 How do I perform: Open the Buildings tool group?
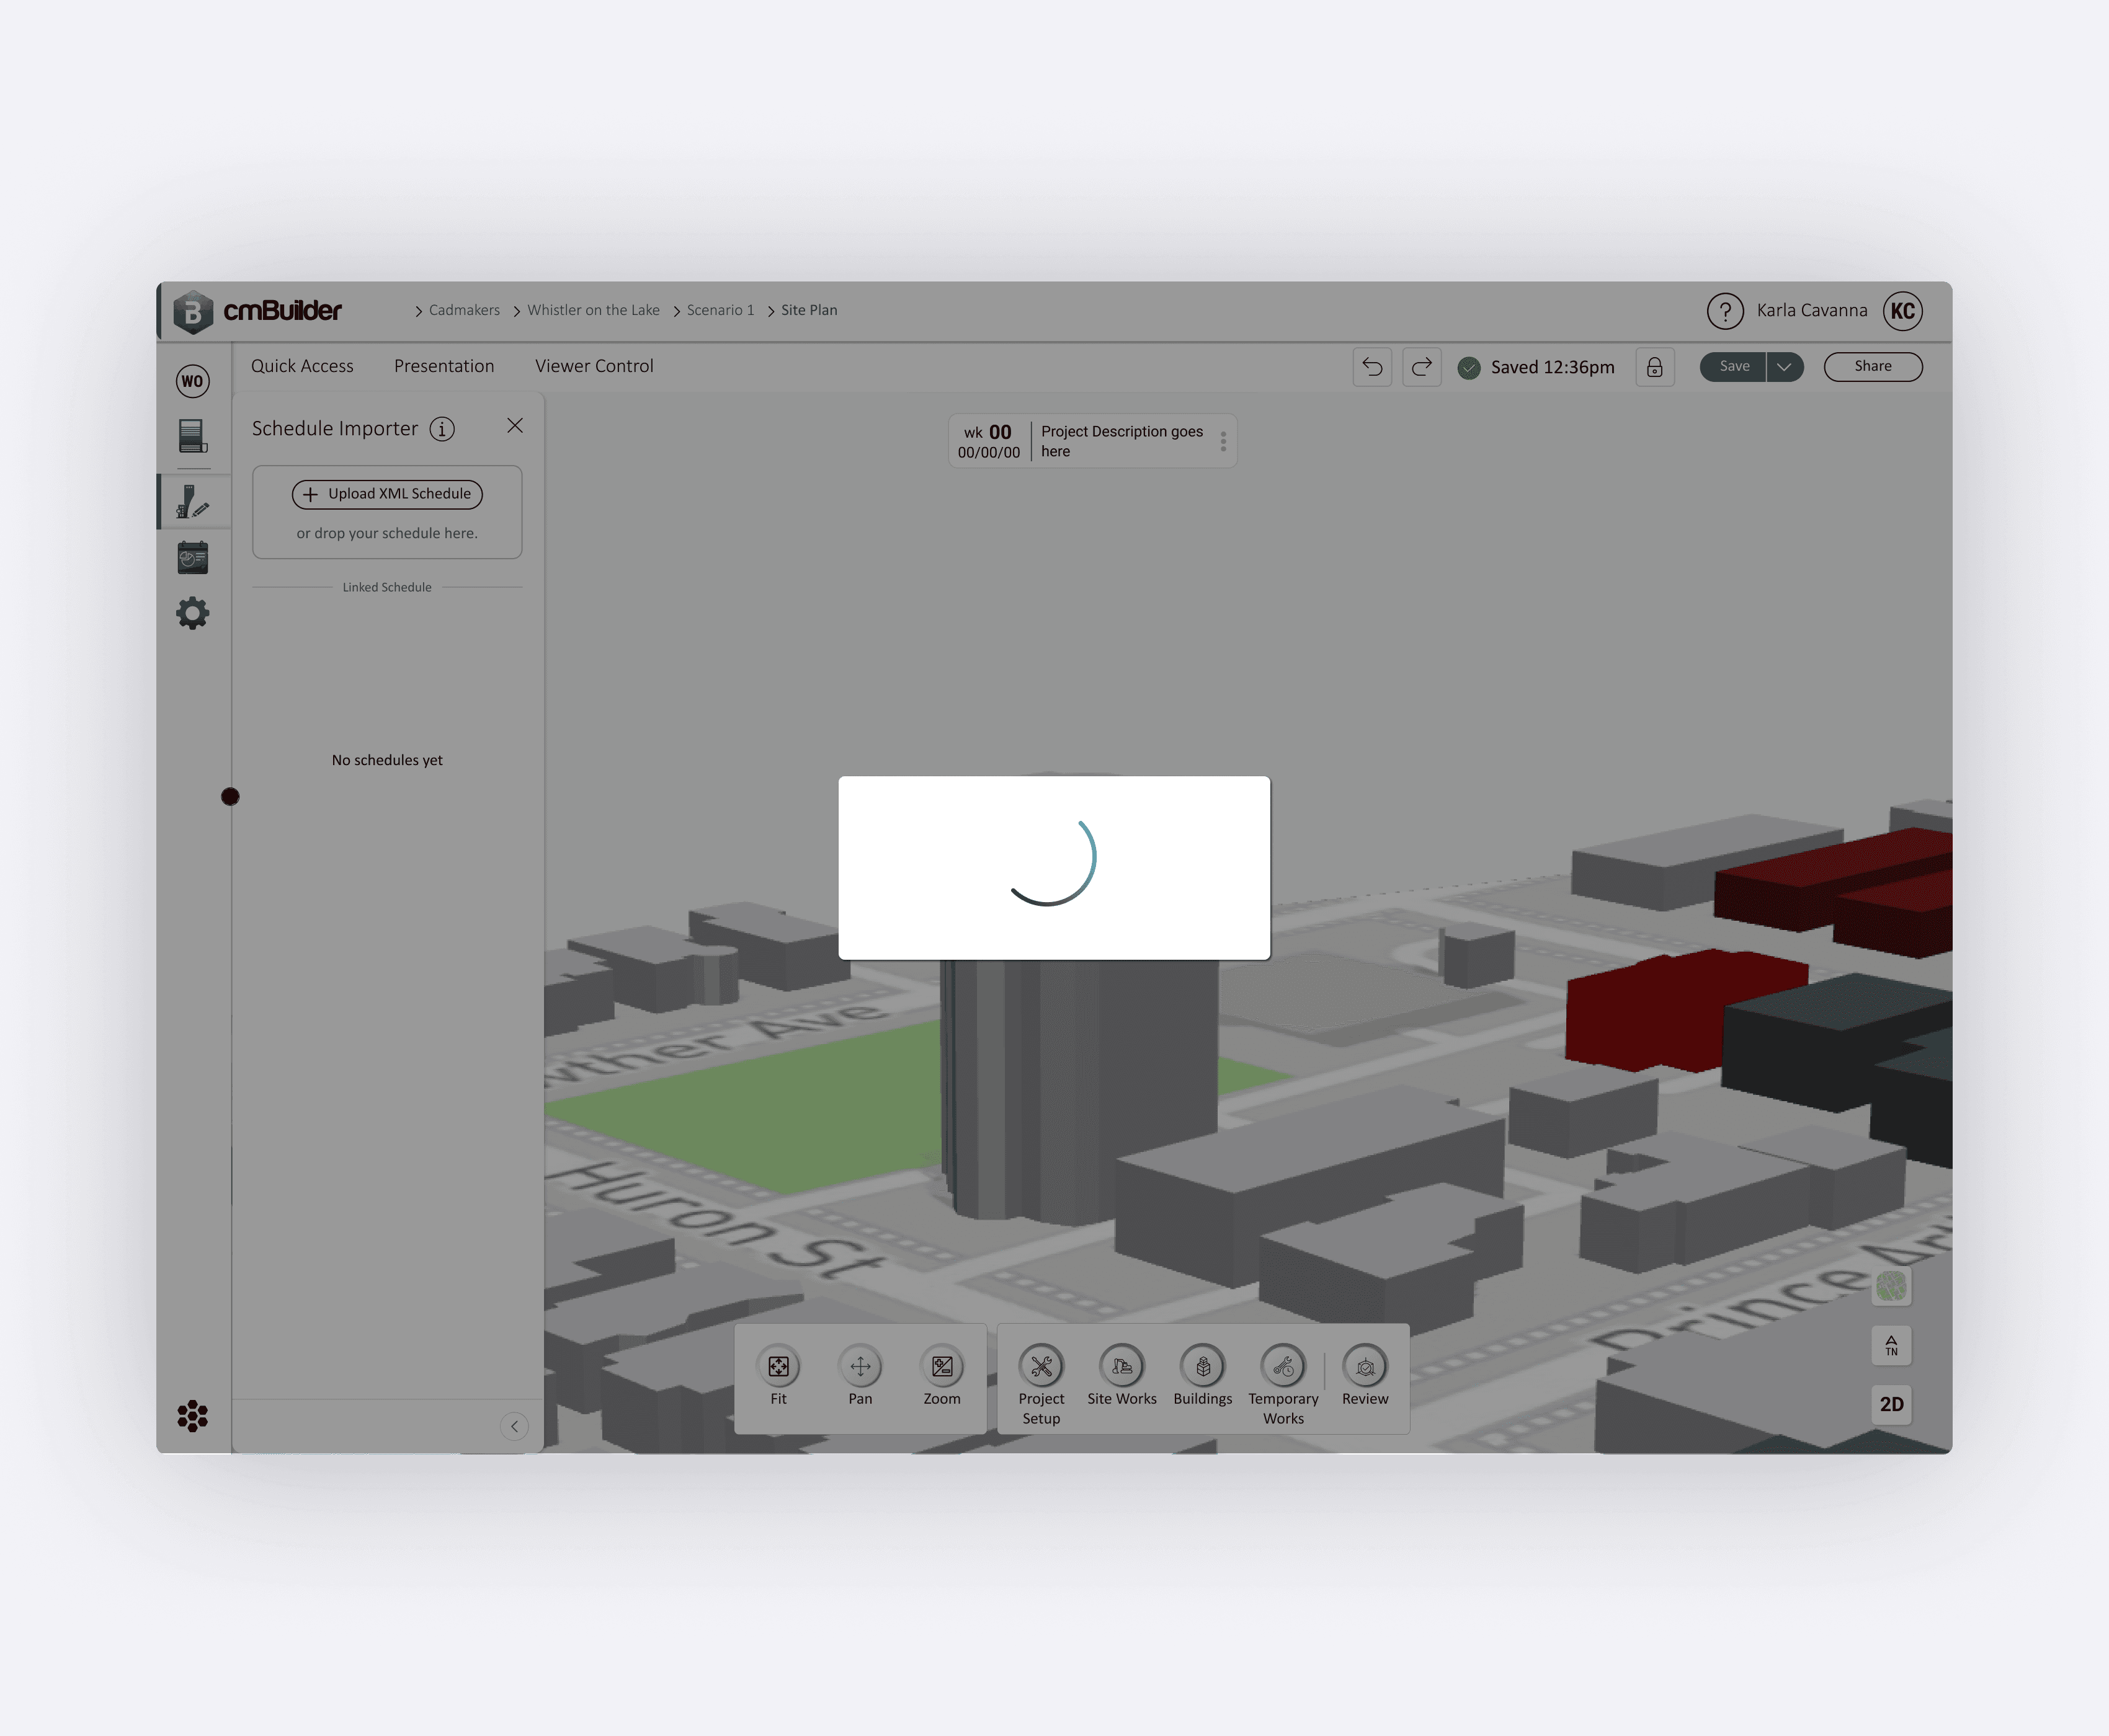1203,1366
